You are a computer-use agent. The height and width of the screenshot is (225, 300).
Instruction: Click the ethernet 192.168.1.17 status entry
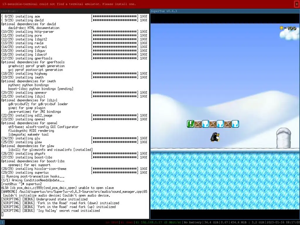point(158,222)
